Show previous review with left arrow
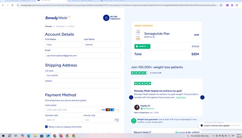 pos(131,98)
